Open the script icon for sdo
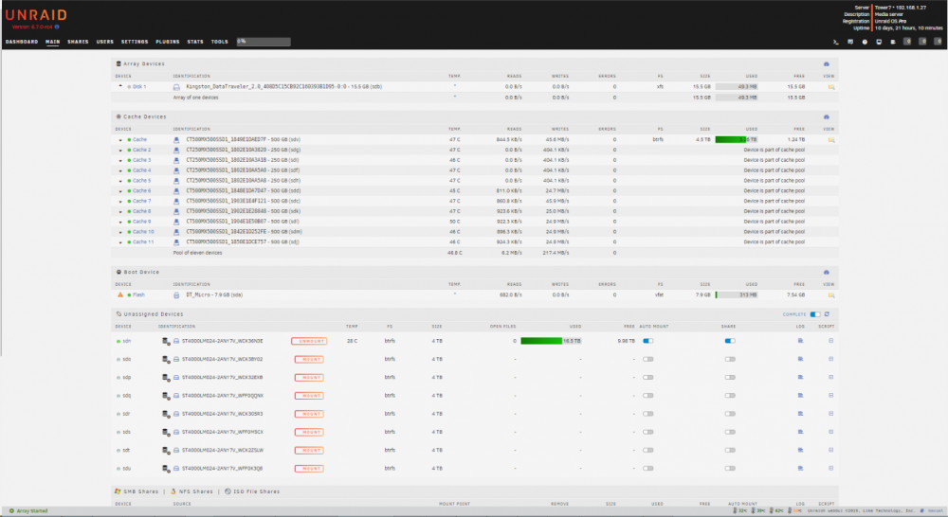Screen dimensions: 948x517 [830, 359]
